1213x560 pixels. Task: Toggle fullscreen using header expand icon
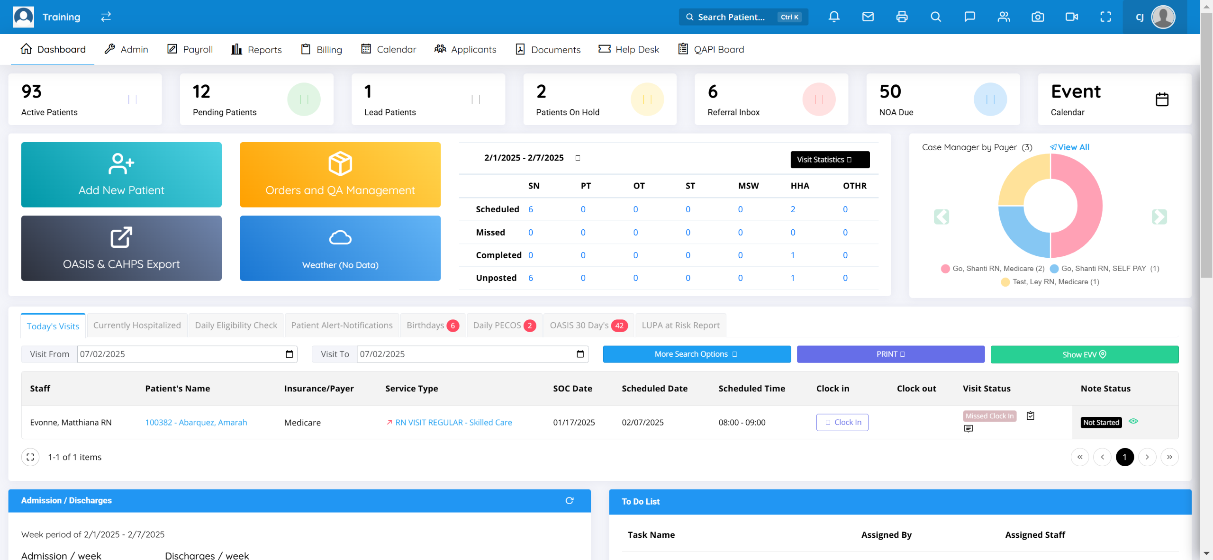[1105, 17]
